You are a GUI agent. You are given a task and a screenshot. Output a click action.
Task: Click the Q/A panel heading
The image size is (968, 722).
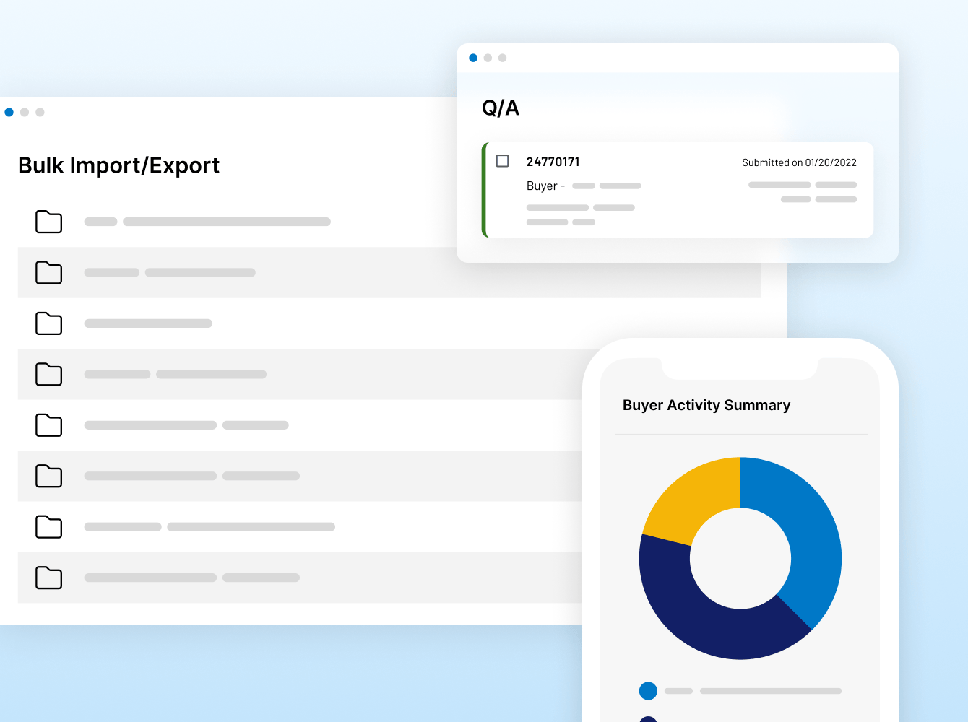coord(500,108)
